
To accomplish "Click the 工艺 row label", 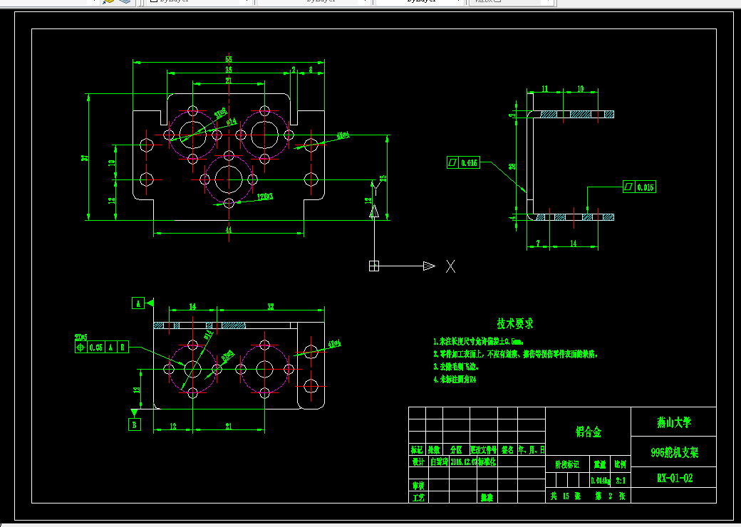I will [418, 497].
